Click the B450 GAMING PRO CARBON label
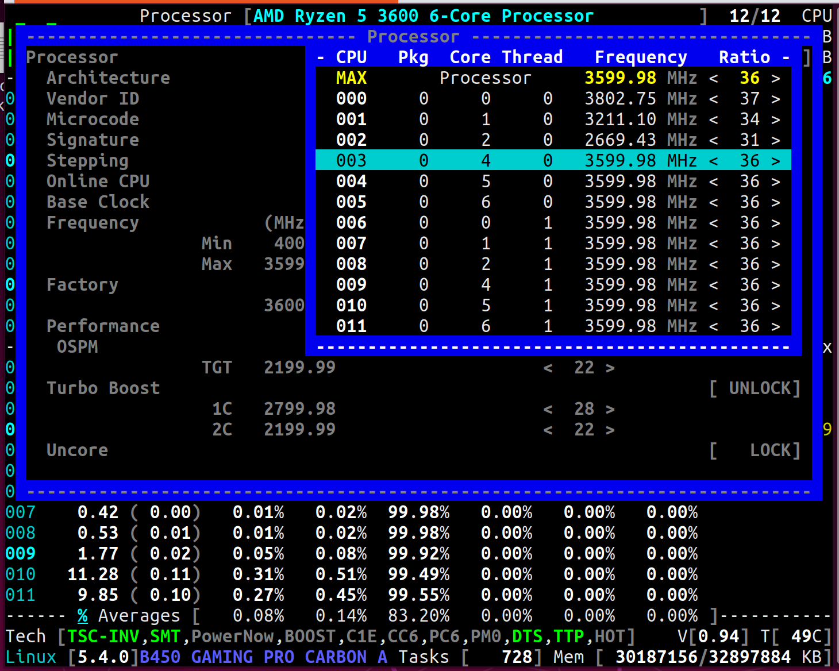Image resolution: width=839 pixels, height=671 pixels. tap(263, 657)
